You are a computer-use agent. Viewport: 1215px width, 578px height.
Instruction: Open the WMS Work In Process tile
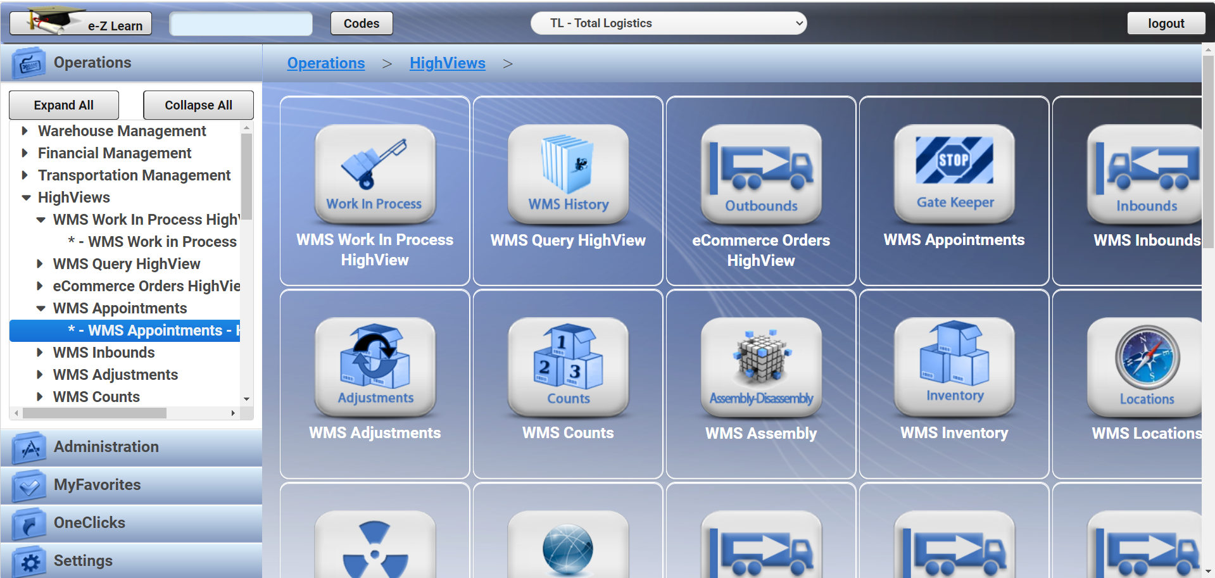(374, 174)
